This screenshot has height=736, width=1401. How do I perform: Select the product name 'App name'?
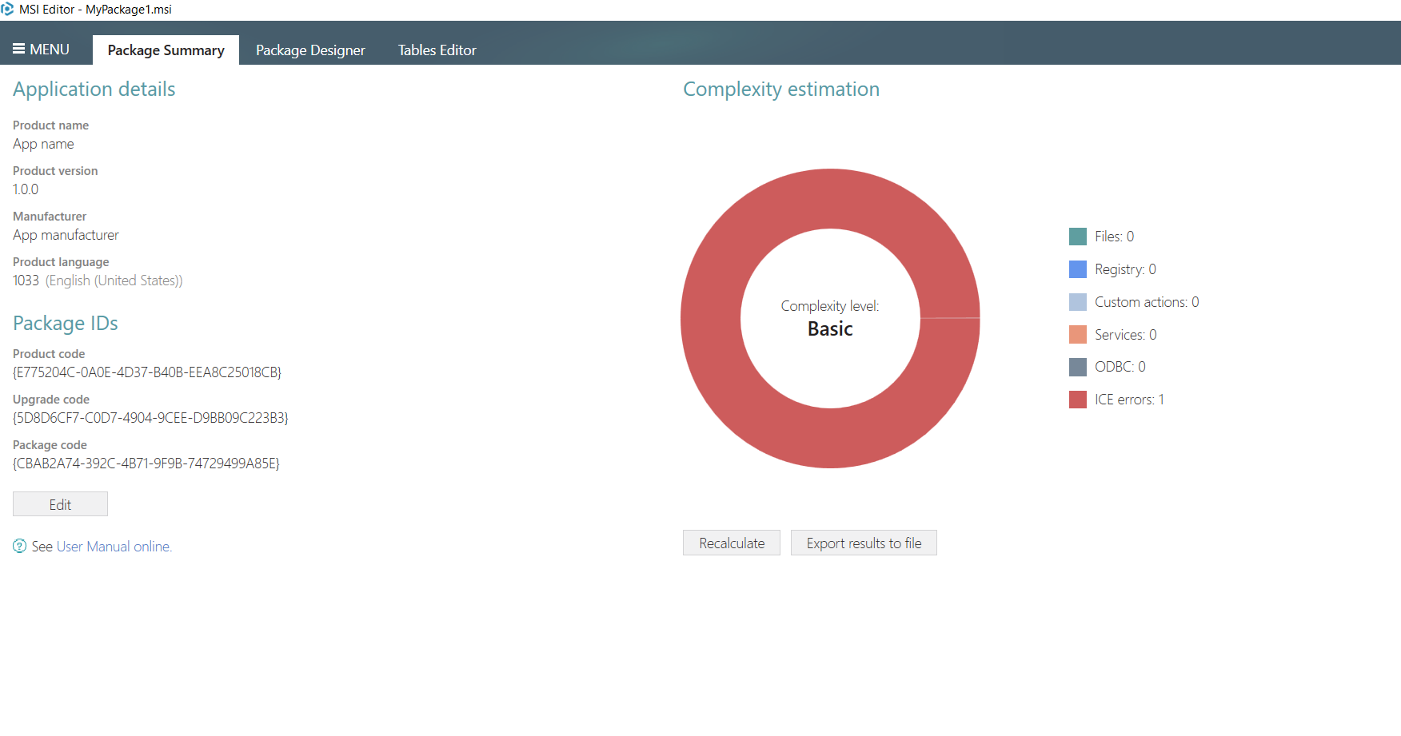click(43, 144)
